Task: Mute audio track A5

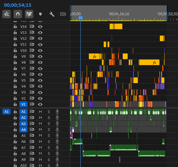Action: click(x=40, y=135)
